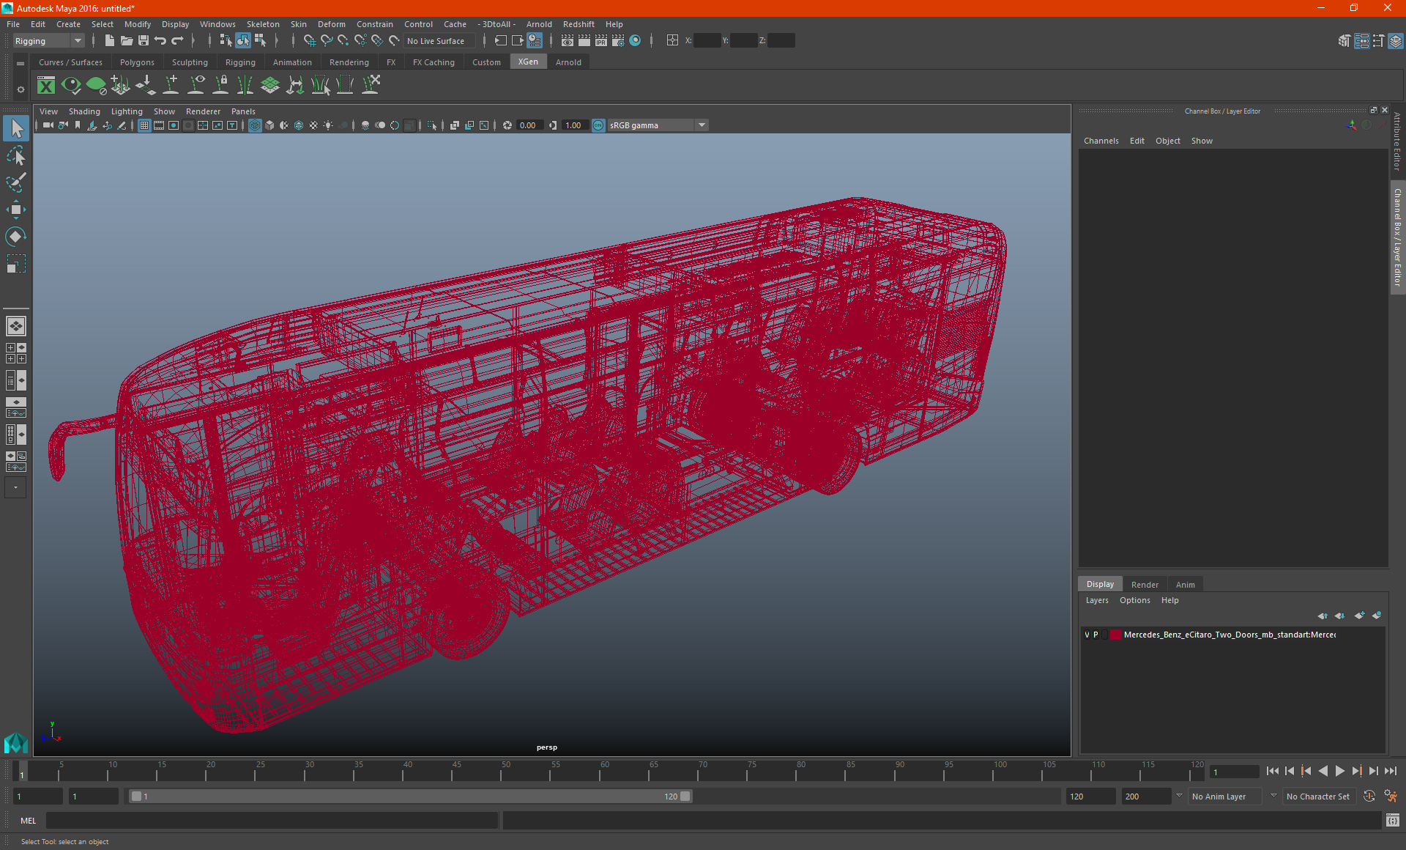Screen dimensions: 1406x850
Task: Click the redo arrow icon
Action: tap(177, 41)
